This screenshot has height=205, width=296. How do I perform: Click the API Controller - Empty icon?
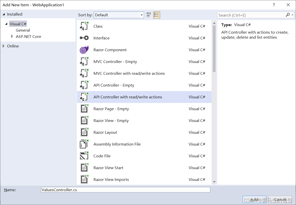tap(84, 85)
